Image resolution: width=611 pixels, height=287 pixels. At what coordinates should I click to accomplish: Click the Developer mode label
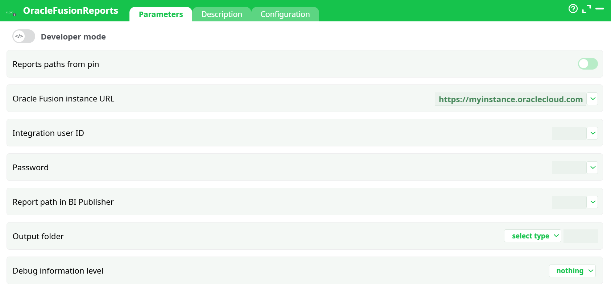[x=73, y=37]
